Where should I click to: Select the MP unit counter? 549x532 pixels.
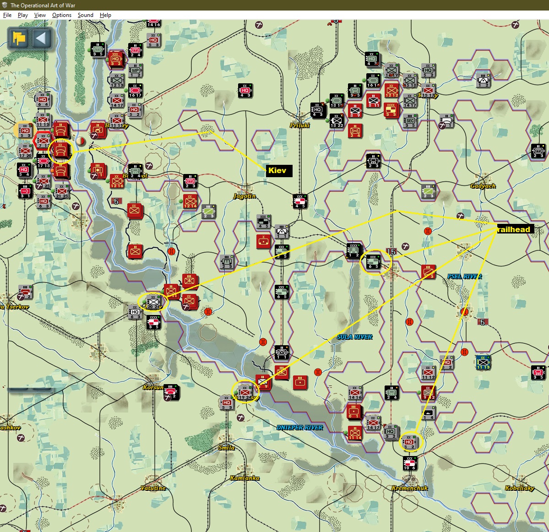click(135, 70)
